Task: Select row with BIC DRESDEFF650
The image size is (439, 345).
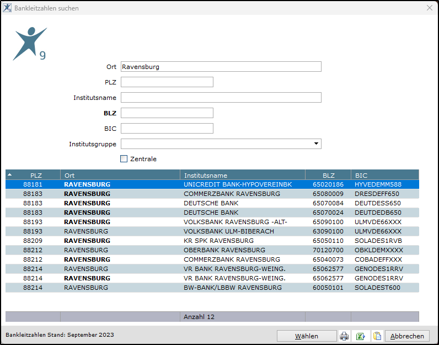Action: point(212,194)
